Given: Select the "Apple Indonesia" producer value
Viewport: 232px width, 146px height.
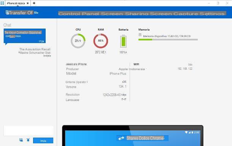Looking at the screenshot, I should pos(132,69).
